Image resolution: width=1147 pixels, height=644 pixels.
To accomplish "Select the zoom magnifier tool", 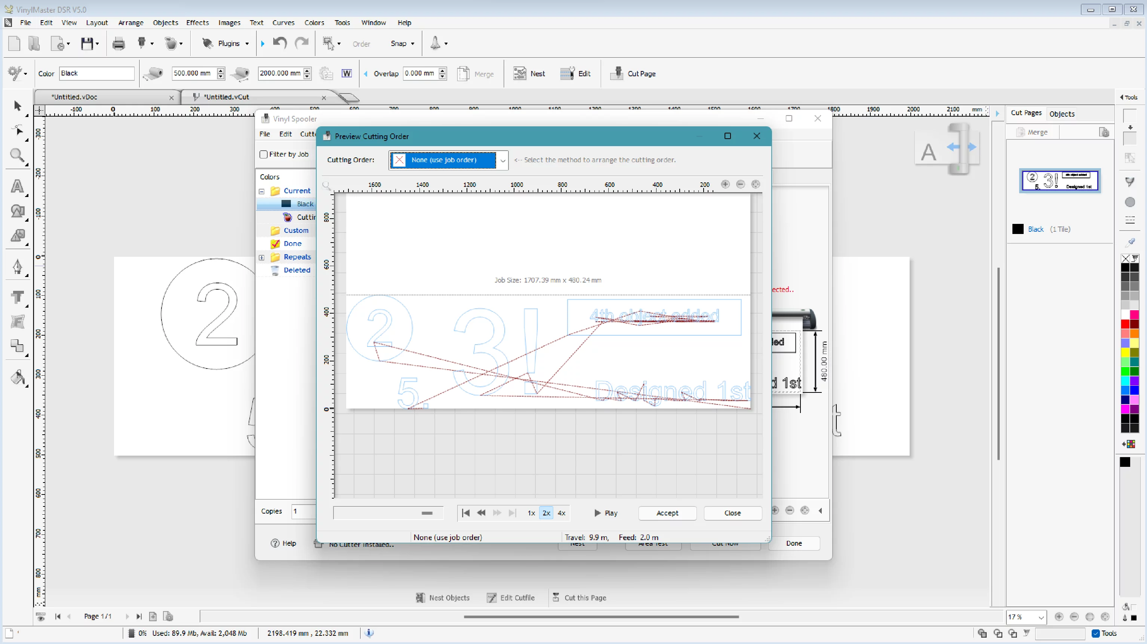I will point(17,155).
